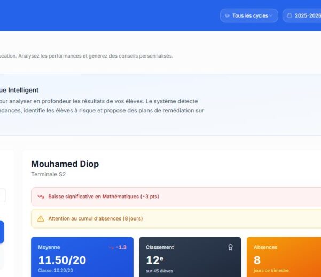This screenshot has height=277, width=321.
Task: Click the Terminale S2 class label
Action: tap(48, 174)
